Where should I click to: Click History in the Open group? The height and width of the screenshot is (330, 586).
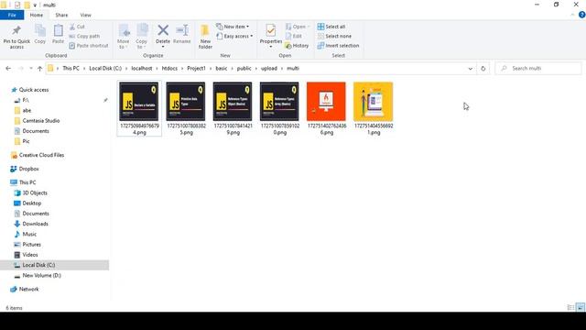point(297,46)
